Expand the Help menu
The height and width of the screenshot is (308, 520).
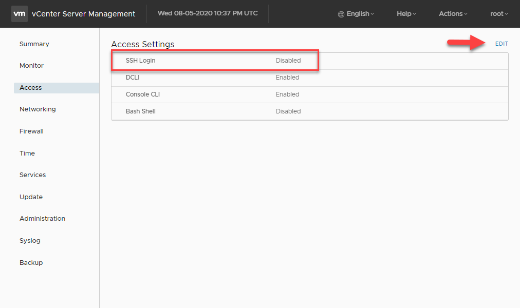(x=406, y=14)
